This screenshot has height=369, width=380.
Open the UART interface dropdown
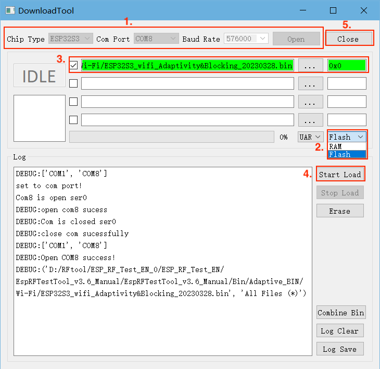click(x=310, y=137)
